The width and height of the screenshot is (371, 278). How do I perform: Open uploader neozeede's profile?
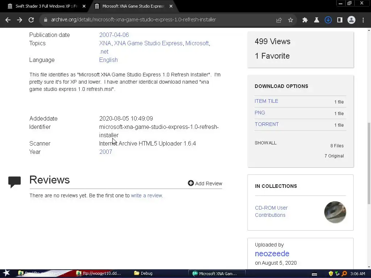(x=272, y=253)
